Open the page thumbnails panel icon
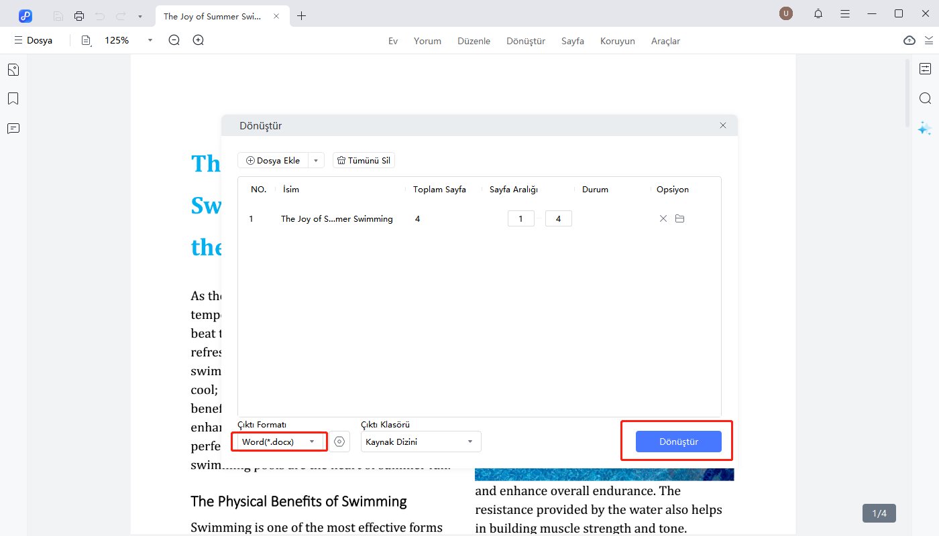Image resolution: width=939 pixels, height=536 pixels. tap(13, 70)
